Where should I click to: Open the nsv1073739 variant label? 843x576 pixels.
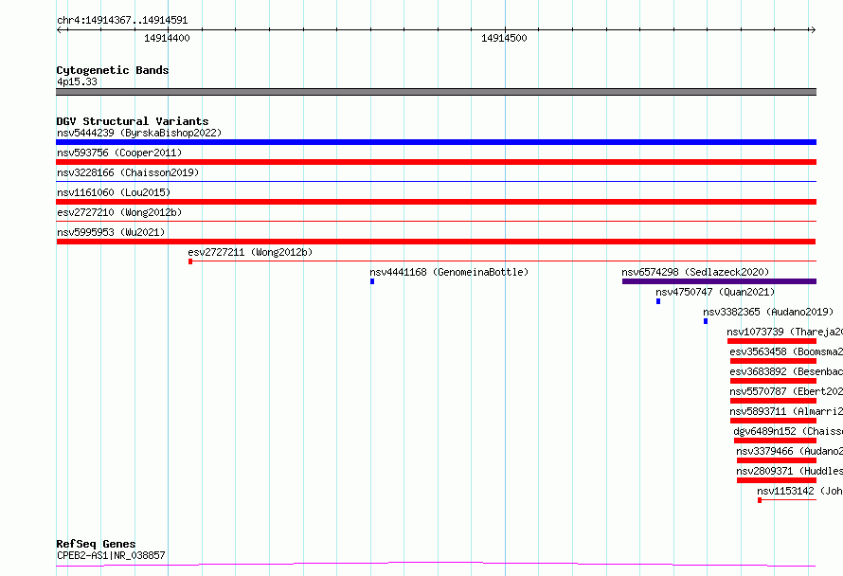click(784, 332)
